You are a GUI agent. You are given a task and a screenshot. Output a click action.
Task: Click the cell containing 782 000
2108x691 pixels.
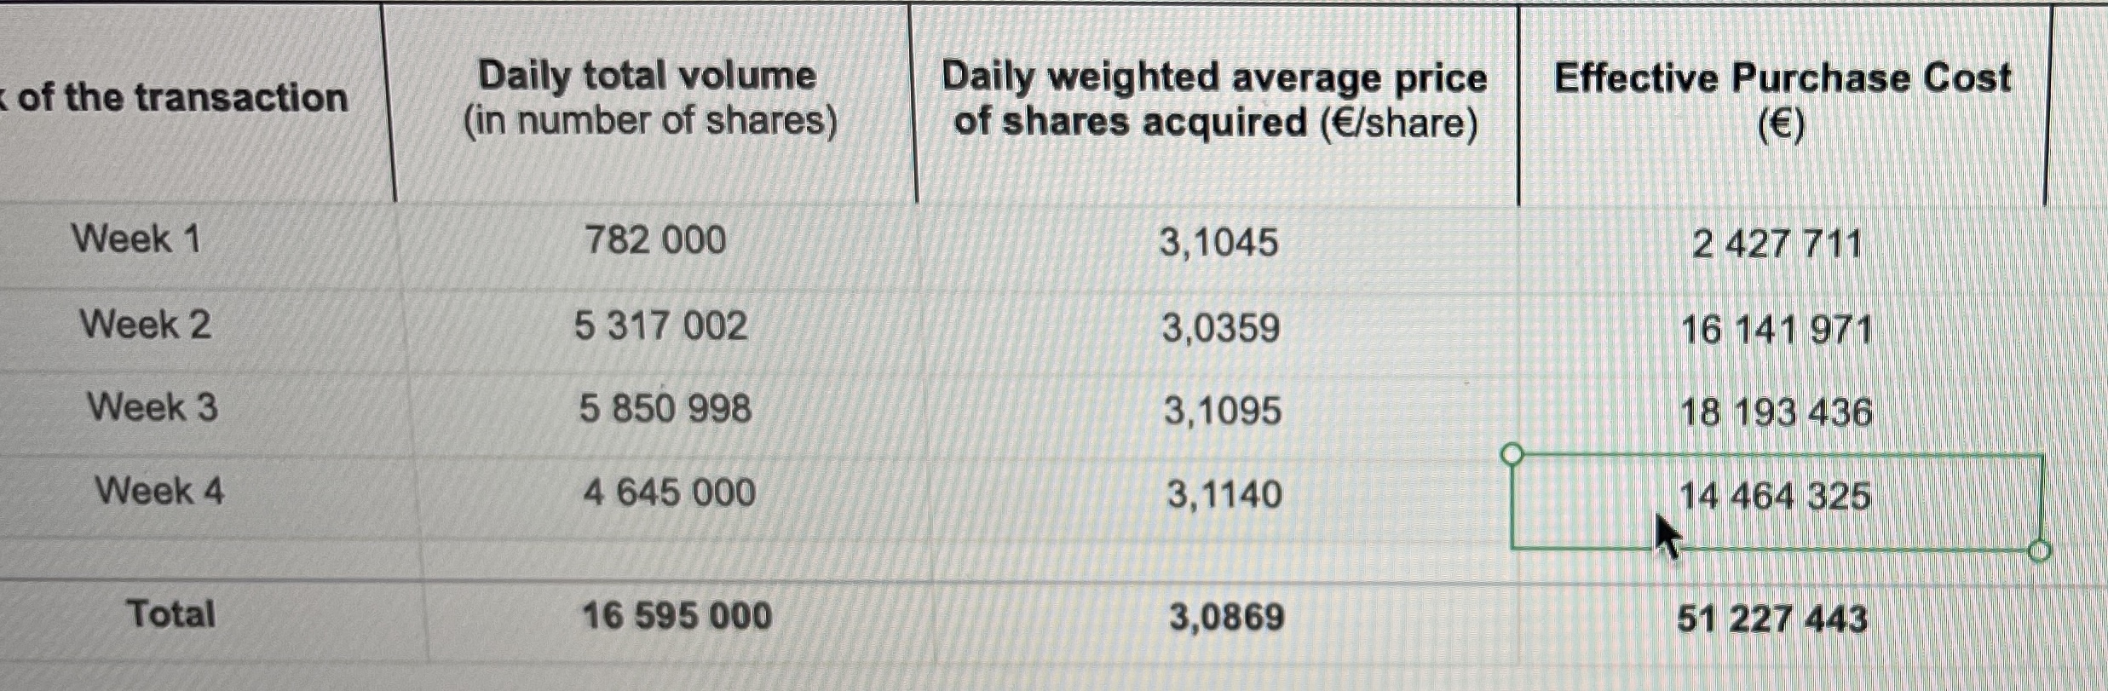655,240
